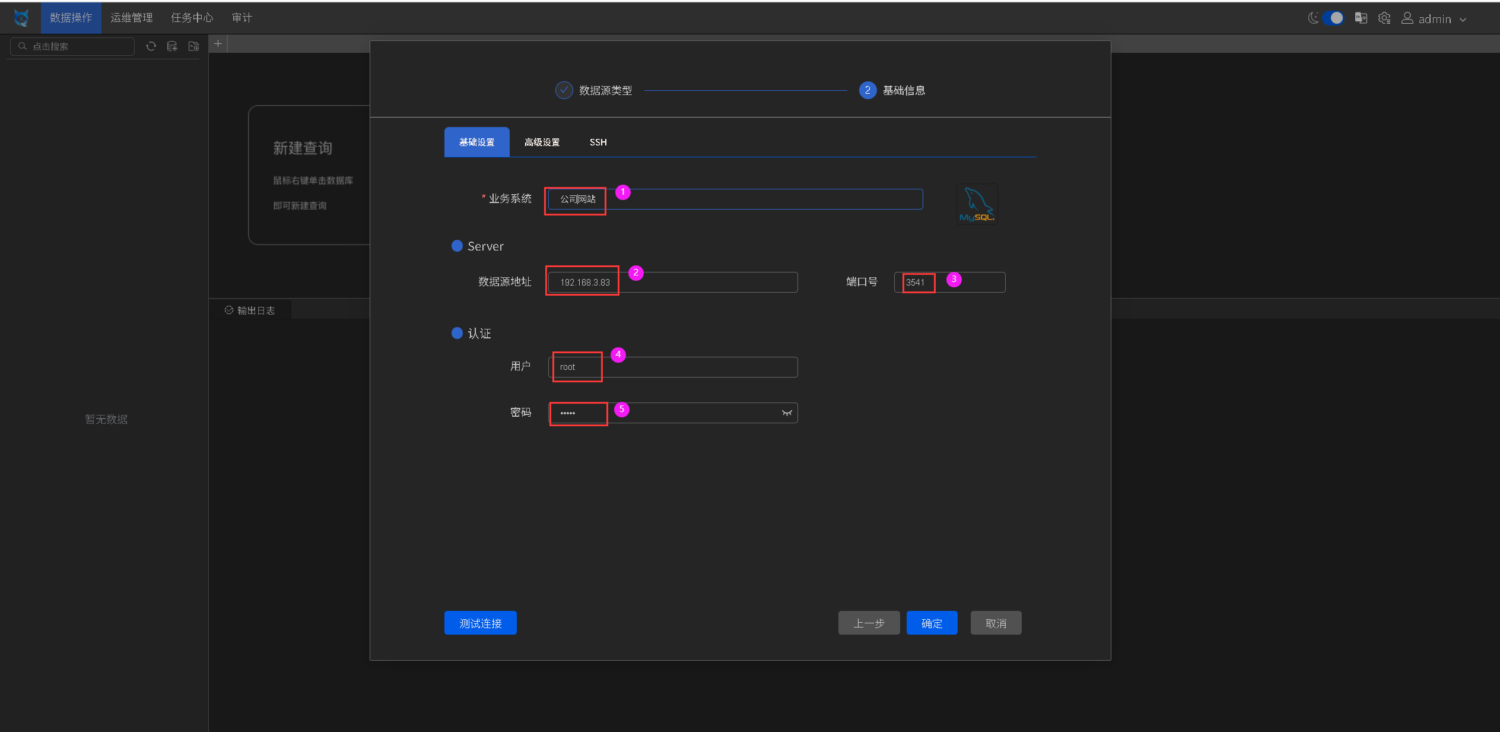This screenshot has width=1500, height=732.
Task: Click the 确定 button
Action: coord(932,623)
